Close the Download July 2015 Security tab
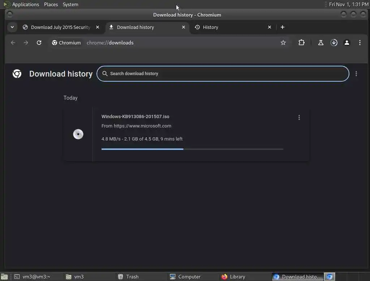The image size is (370, 281). click(98, 27)
